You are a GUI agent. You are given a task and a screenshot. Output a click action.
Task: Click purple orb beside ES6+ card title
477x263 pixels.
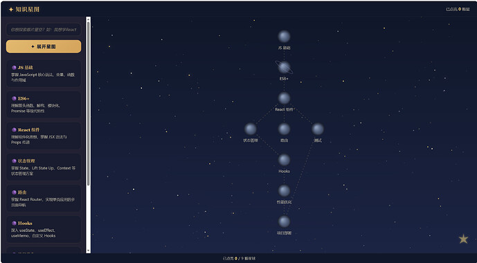[x=14, y=98]
